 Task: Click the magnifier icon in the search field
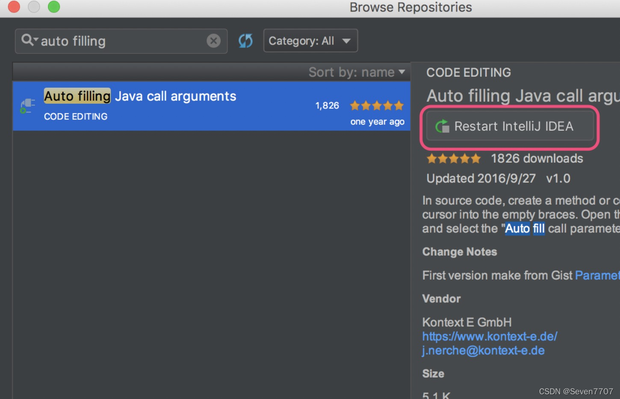point(27,40)
